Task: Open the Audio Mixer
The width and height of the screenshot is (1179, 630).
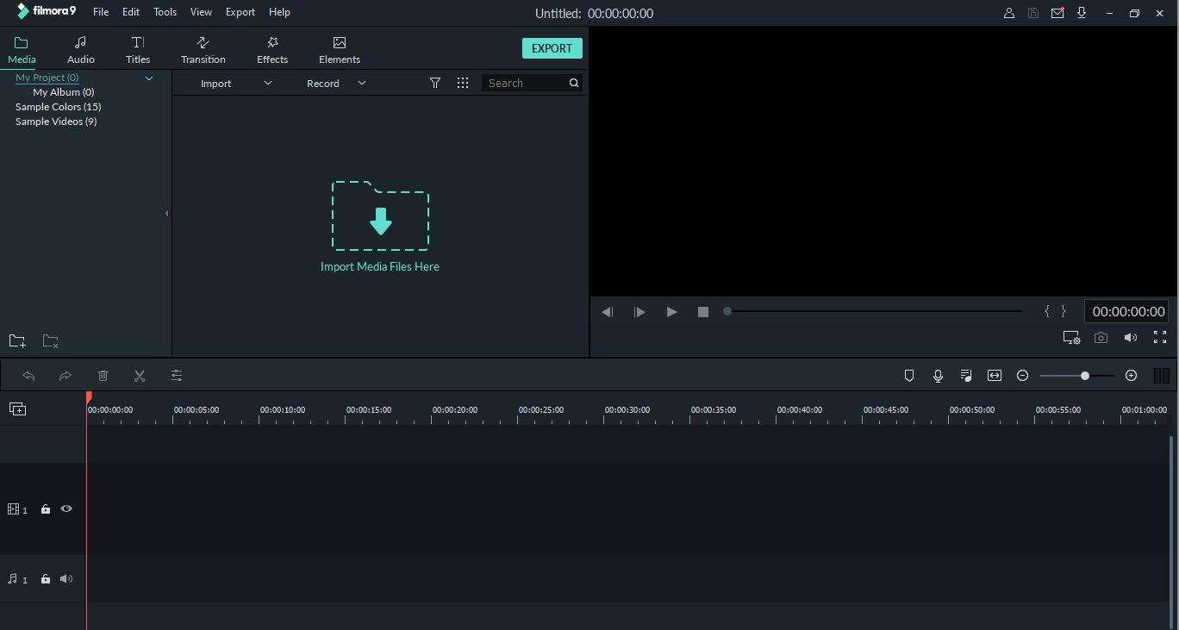Action: 966,375
